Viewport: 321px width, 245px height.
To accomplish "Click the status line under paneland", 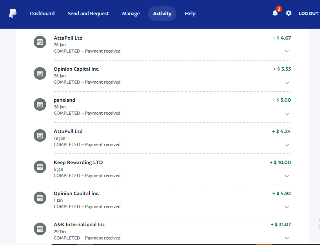I will click(x=87, y=113).
